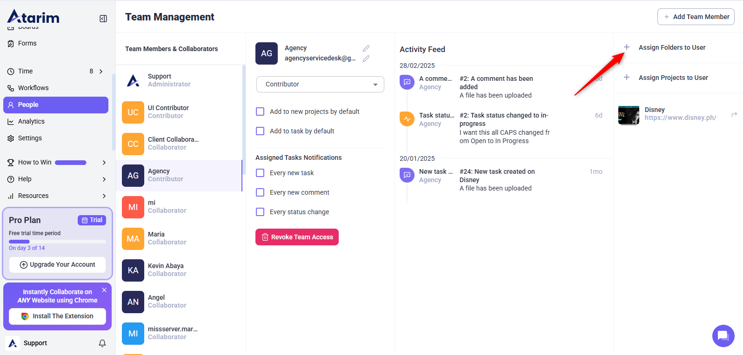Screen dimensions: 743x355
Task: Click the Add Team Member button
Action: (696, 17)
